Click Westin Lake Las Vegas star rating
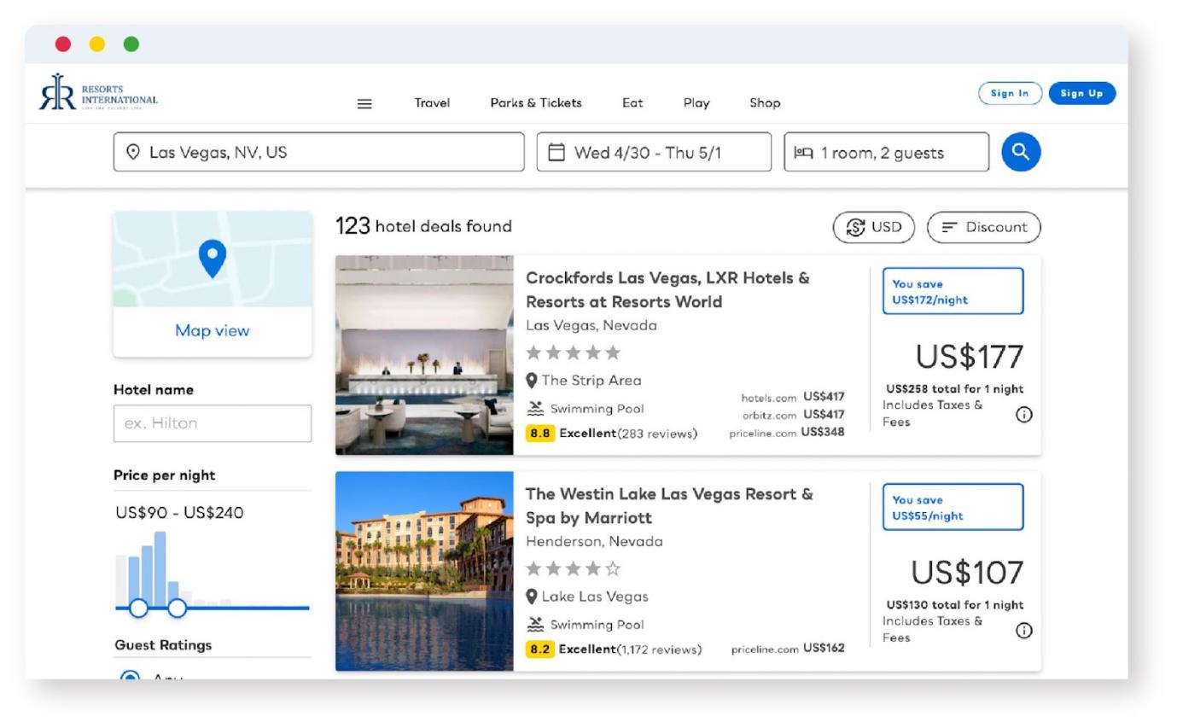This screenshot has height=728, width=1177. [574, 568]
